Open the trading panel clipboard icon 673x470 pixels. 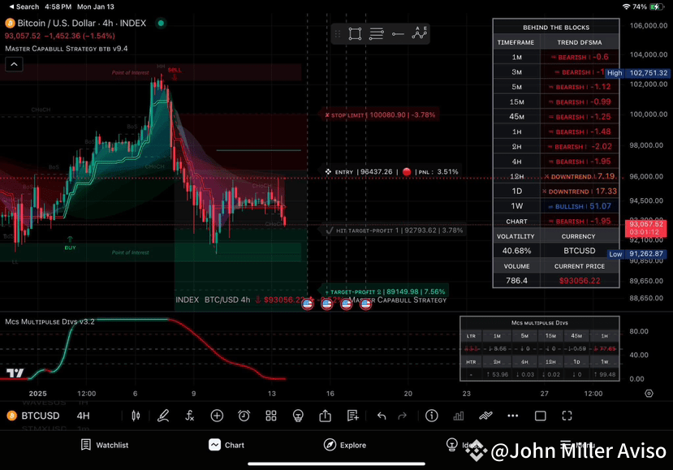click(352, 416)
